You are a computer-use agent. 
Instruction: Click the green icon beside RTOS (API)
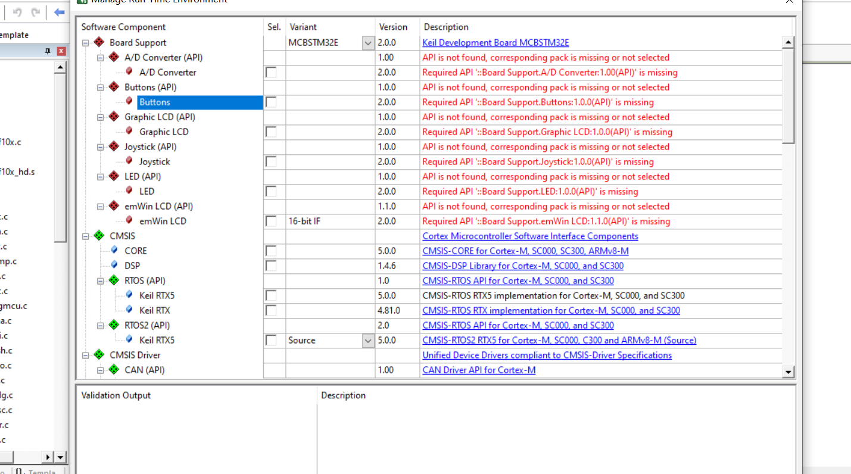114,280
